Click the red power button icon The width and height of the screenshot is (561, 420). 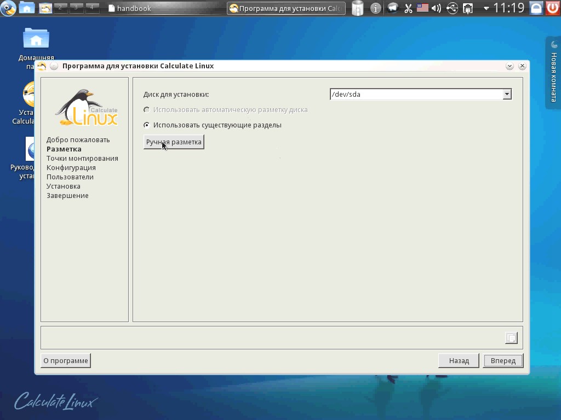coord(553,8)
